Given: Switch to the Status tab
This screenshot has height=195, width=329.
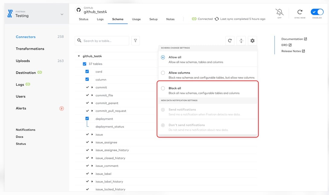Looking at the screenshot, I should (x=84, y=19).
